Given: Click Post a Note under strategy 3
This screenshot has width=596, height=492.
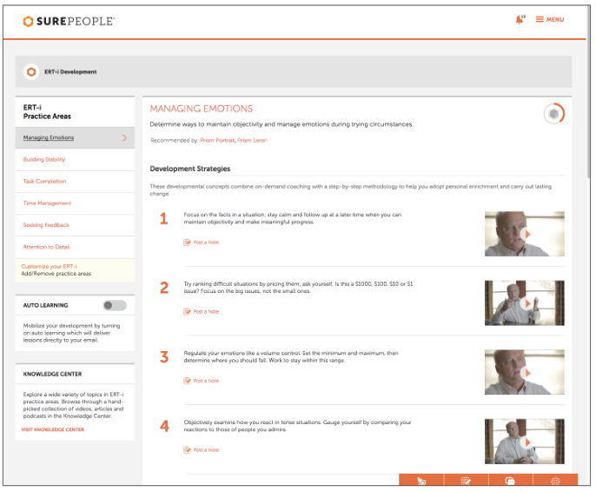Looking at the screenshot, I should pos(202,381).
